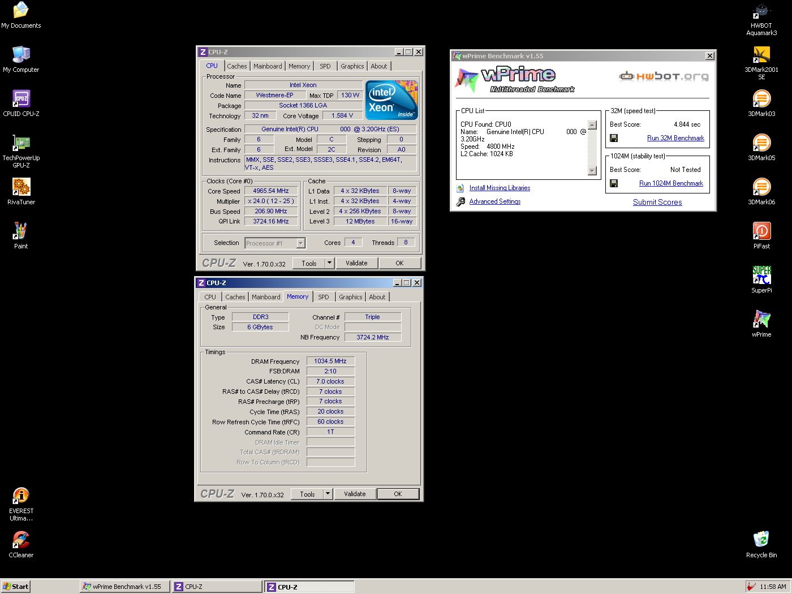Click Validate button in lower CPU-Z

(x=355, y=494)
